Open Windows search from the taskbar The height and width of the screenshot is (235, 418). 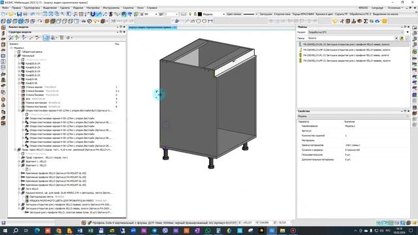pos(16,230)
